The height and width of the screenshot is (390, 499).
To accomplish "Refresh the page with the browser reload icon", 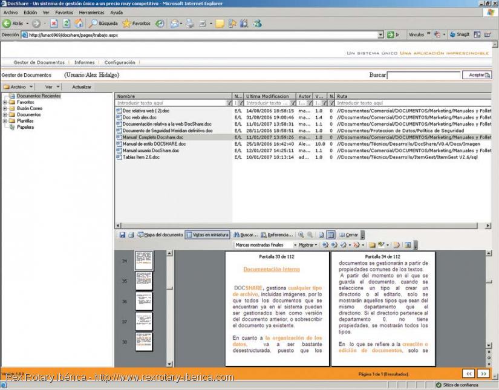I will pyautogui.click(x=66, y=24).
